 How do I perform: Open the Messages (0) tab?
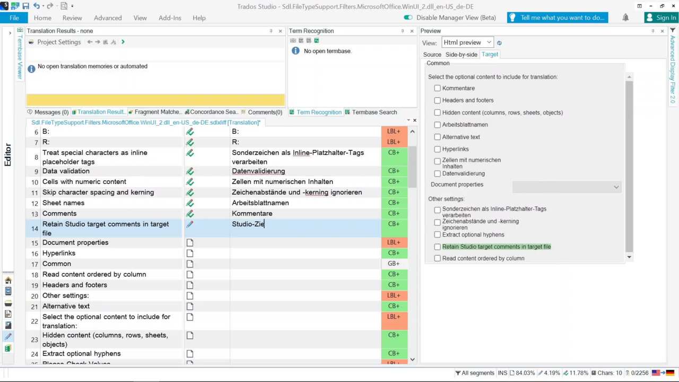coord(48,112)
